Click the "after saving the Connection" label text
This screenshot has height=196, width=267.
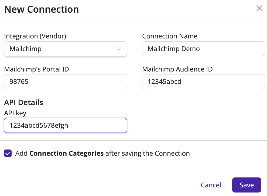(x=148, y=154)
